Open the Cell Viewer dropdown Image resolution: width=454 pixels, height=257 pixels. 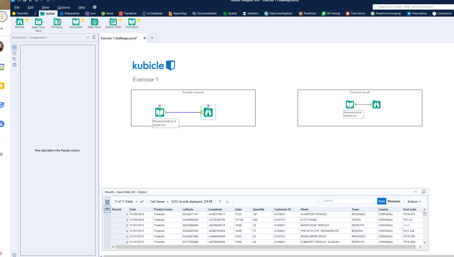(159, 202)
